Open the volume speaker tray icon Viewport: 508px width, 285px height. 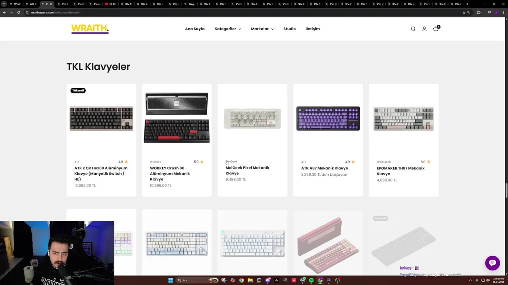click(488, 280)
